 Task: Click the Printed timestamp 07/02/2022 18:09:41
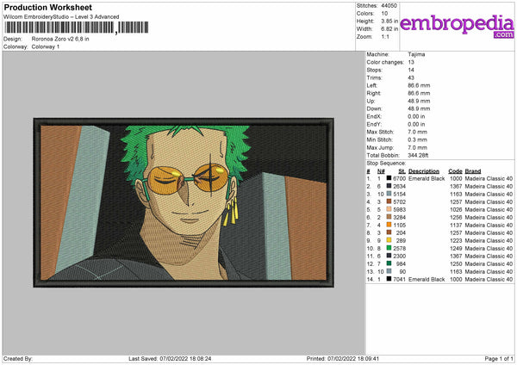click(x=353, y=358)
